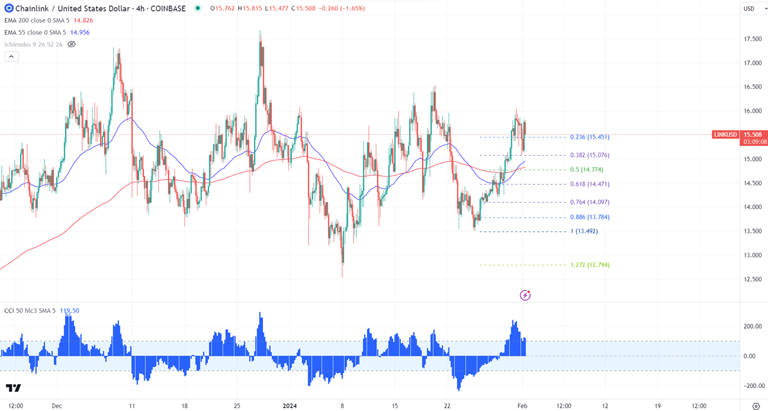Viewport: 768px width, 411px height.
Task: Open chart settings gear icon
Action: pyautogui.click(x=756, y=406)
